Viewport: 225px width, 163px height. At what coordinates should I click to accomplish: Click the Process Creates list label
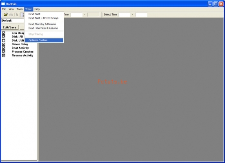click(22, 52)
